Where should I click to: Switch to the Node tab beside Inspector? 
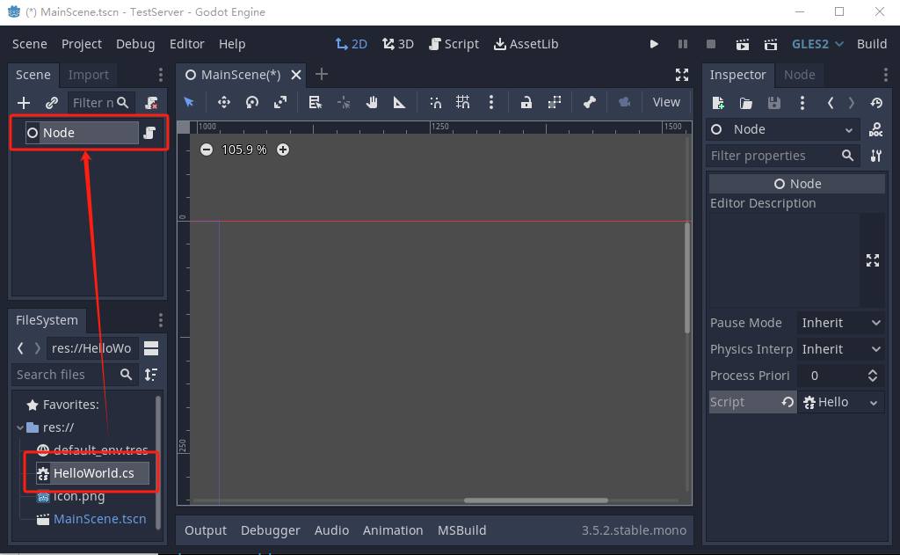[799, 75]
